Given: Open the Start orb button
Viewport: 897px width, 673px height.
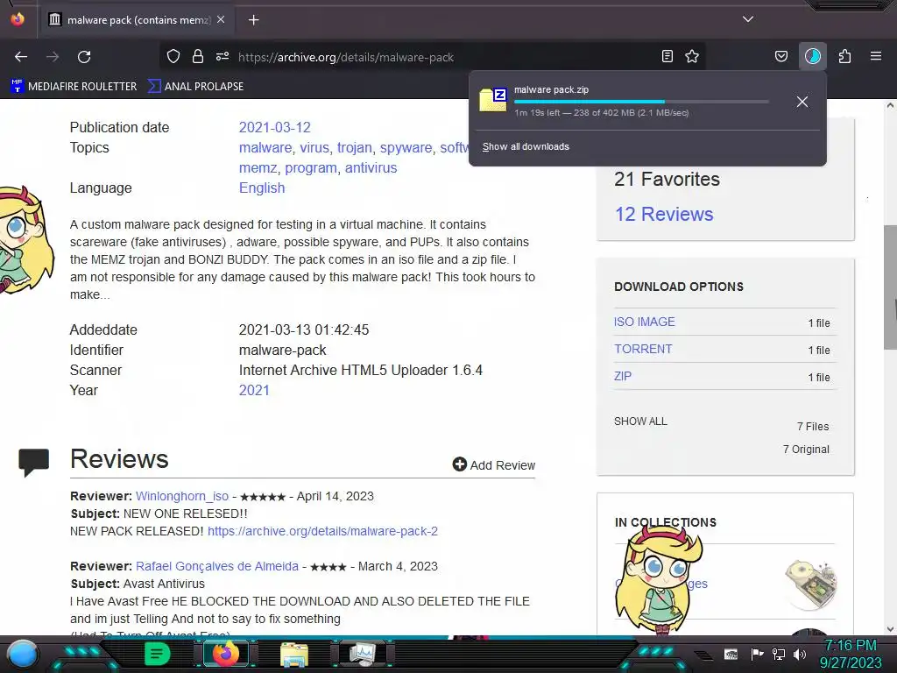Looking at the screenshot, I should 23,654.
